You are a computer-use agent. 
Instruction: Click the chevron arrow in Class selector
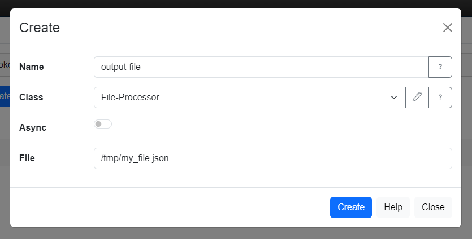coord(394,98)
